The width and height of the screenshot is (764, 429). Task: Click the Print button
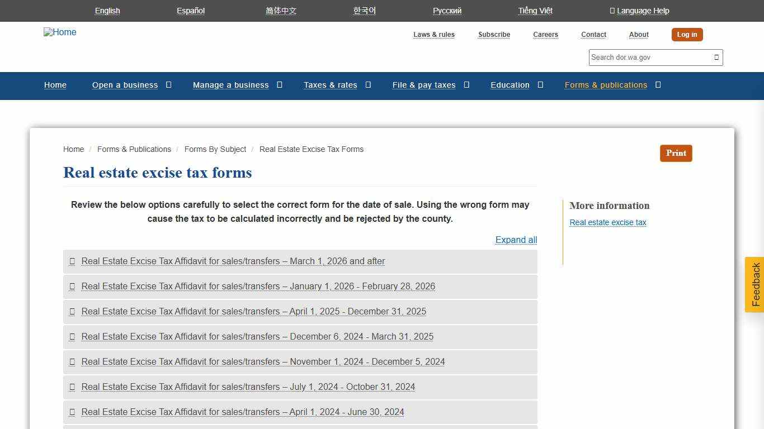point(676,153)
